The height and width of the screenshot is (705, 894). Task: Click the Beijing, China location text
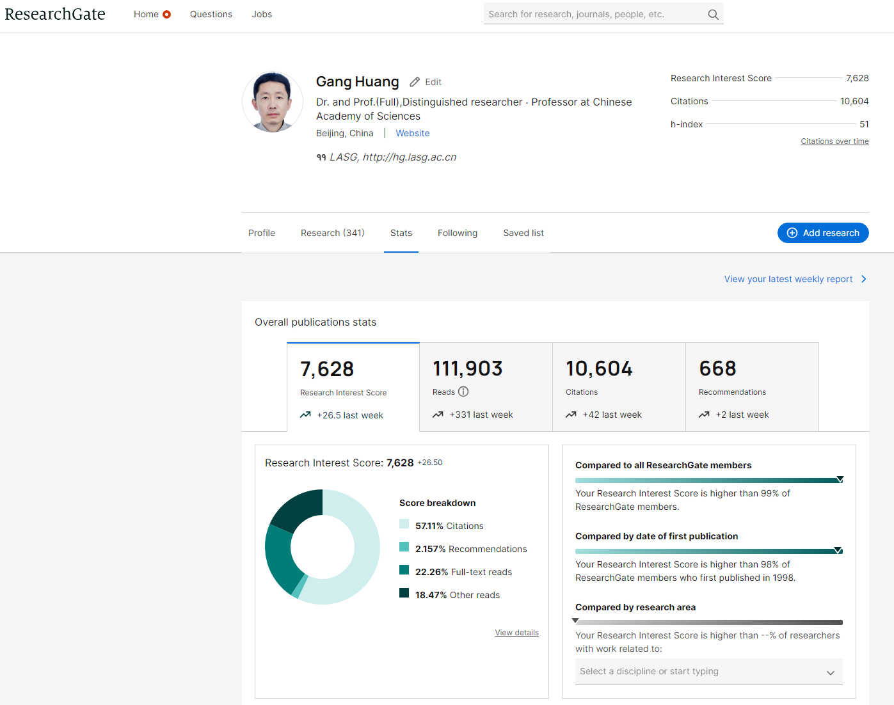click(345, 133)
